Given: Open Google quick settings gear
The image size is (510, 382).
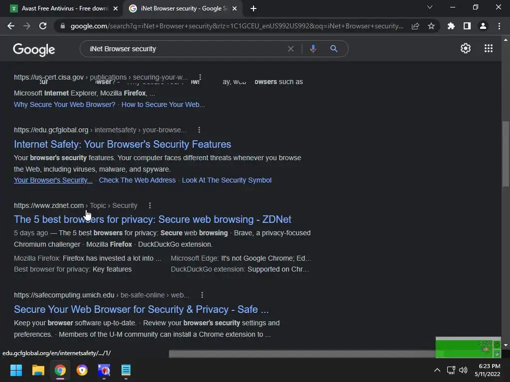Looking at the screenshot, I should [466, 48].
